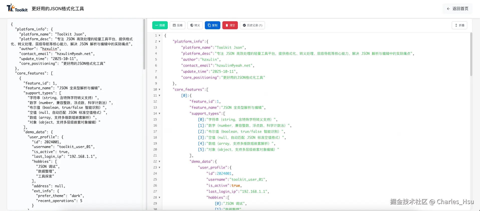Click "address": null in left input
The width and height of the screenshot is (480, 211).
click(x=48, y=186)
